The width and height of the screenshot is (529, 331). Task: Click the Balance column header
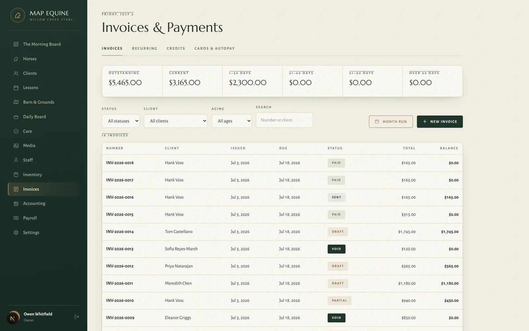449,148
